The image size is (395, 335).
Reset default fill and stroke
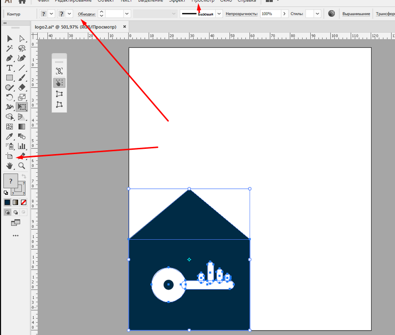point(6,193)
